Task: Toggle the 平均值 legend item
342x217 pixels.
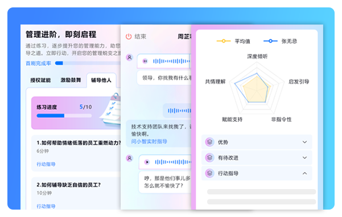Action: click(x=233, y=41)
